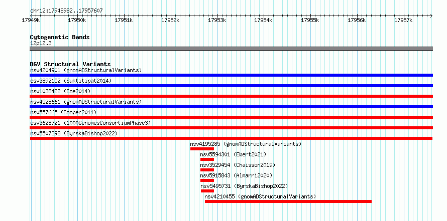Screen dimensions: 447x221
Task: Open nsv4195285 gnomAD variant label
Action: 246,144
